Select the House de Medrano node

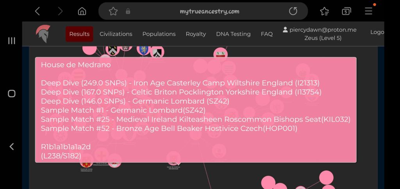coord(173,158)
